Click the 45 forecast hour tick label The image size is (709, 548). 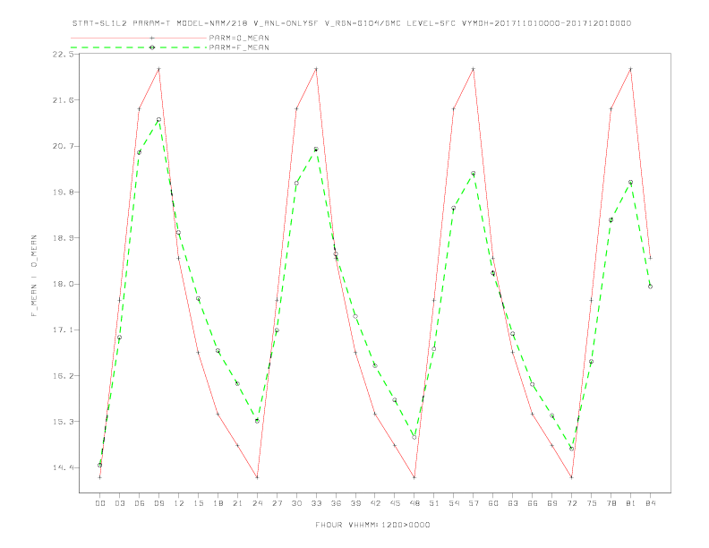[x=395, y=503]
